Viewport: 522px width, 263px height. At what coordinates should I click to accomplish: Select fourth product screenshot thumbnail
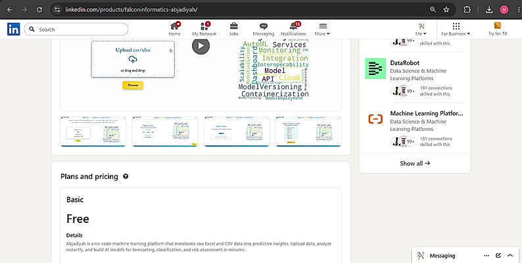click(308, 131)
